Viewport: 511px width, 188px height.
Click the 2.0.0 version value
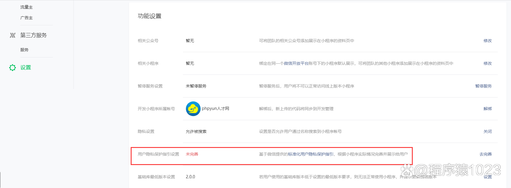(190, 177)
